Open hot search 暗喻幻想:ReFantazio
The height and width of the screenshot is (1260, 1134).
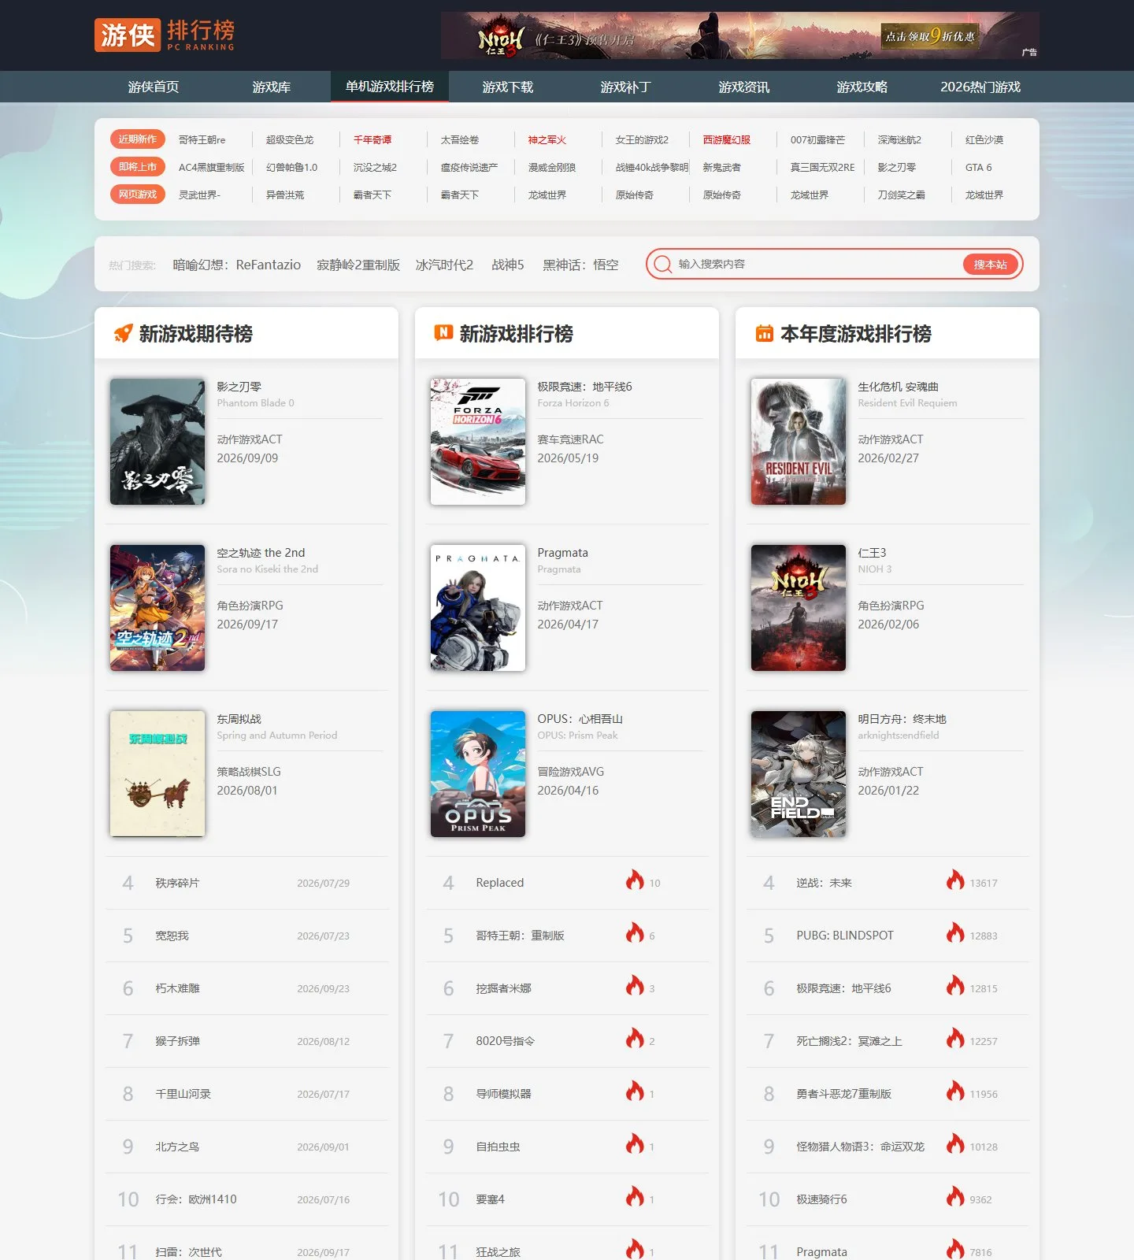[x=236, y=265]
